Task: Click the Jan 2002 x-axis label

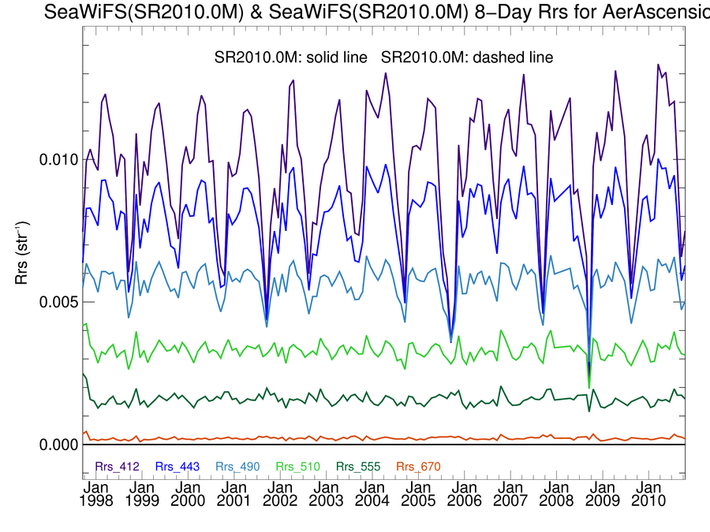Action: (280, 494)
